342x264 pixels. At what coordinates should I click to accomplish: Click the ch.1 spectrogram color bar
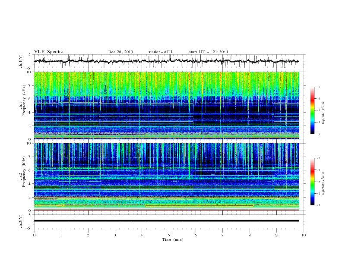click(313, 110)
